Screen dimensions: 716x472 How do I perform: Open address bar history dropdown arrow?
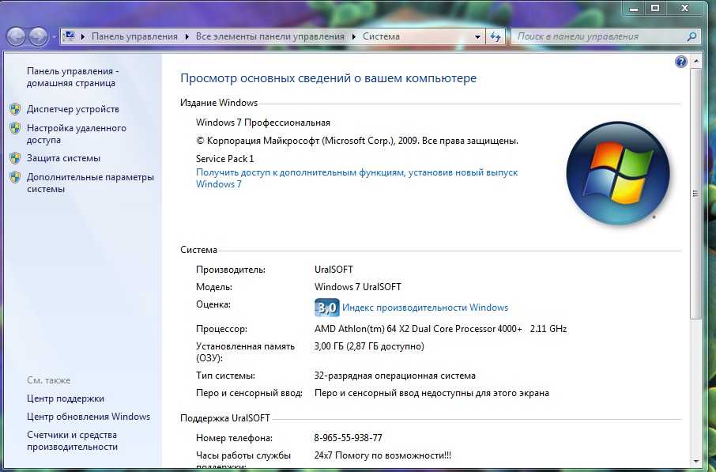(477, 36)
